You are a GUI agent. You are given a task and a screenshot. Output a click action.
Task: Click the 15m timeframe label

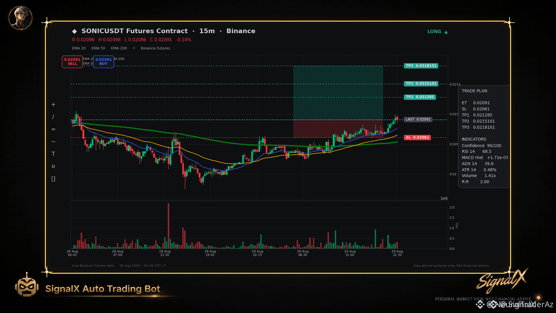[207, 31]
